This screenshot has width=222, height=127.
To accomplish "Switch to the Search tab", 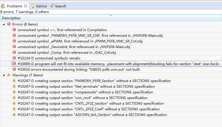I will point(60,6).
